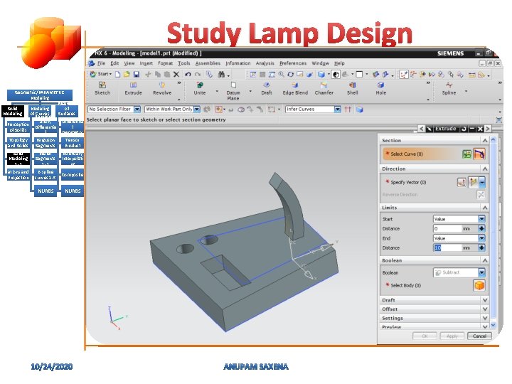Apply an Edge Blend
This screenshot has height=384, width=512.
point(295,88)
